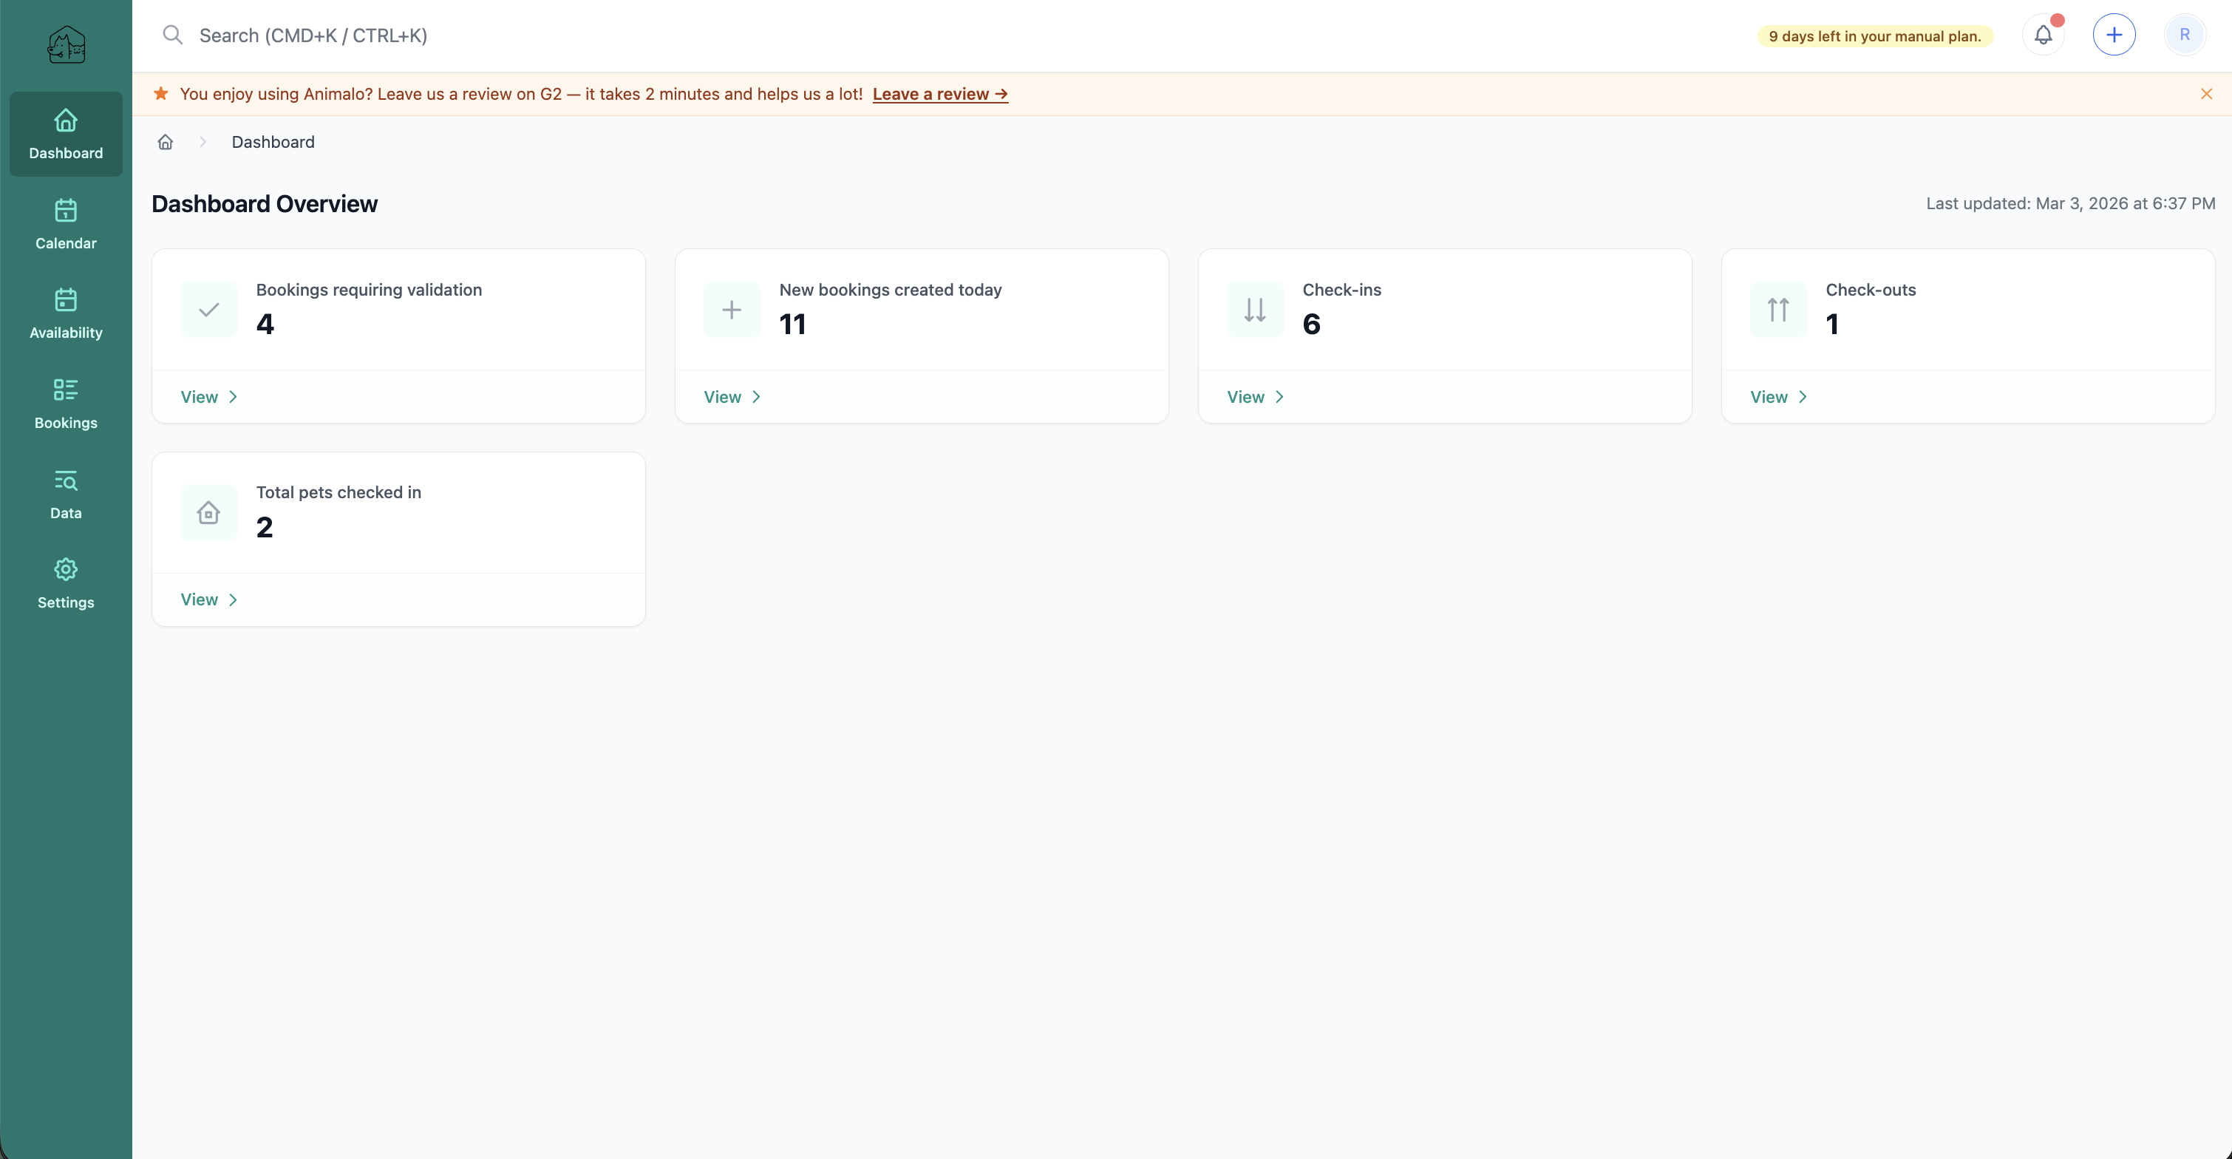Viewport: 2232px width, 1159px height.
Task: Click the Check-ins count 6
Action: point(1312,324)
